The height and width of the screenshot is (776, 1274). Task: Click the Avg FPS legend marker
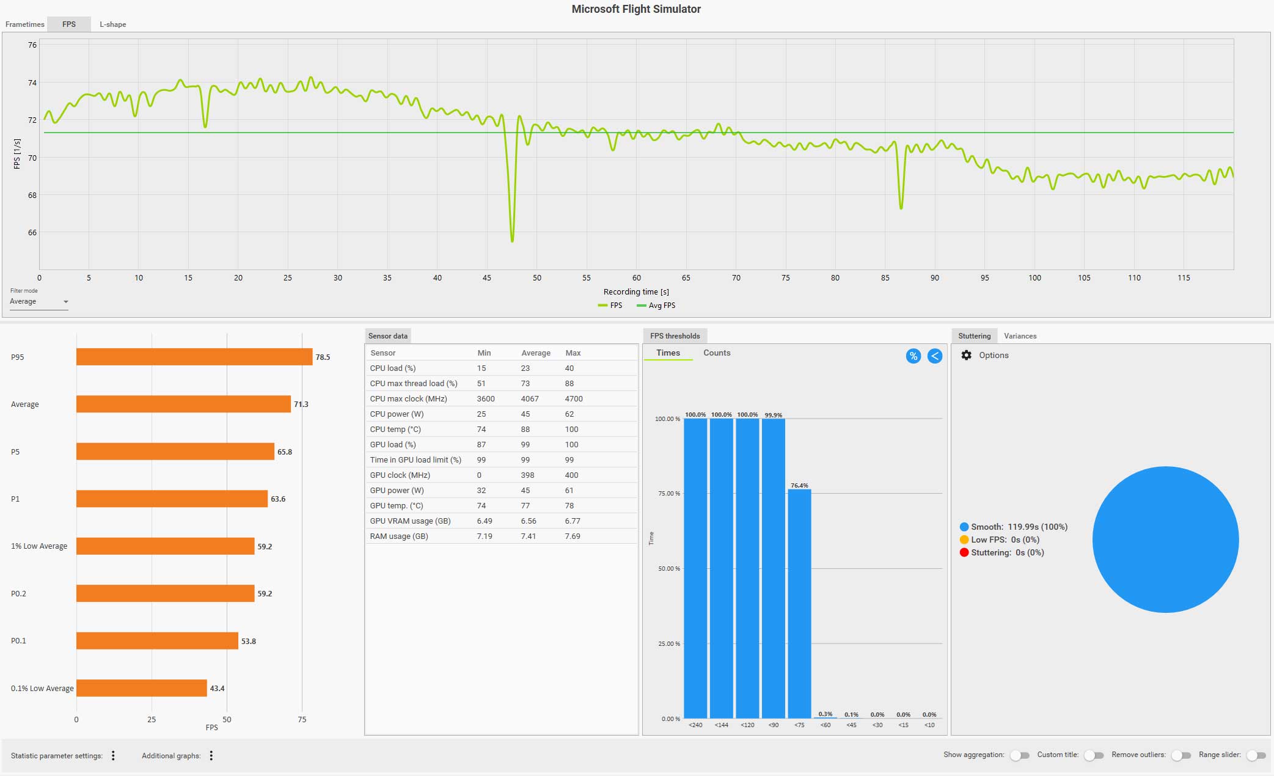641,306
